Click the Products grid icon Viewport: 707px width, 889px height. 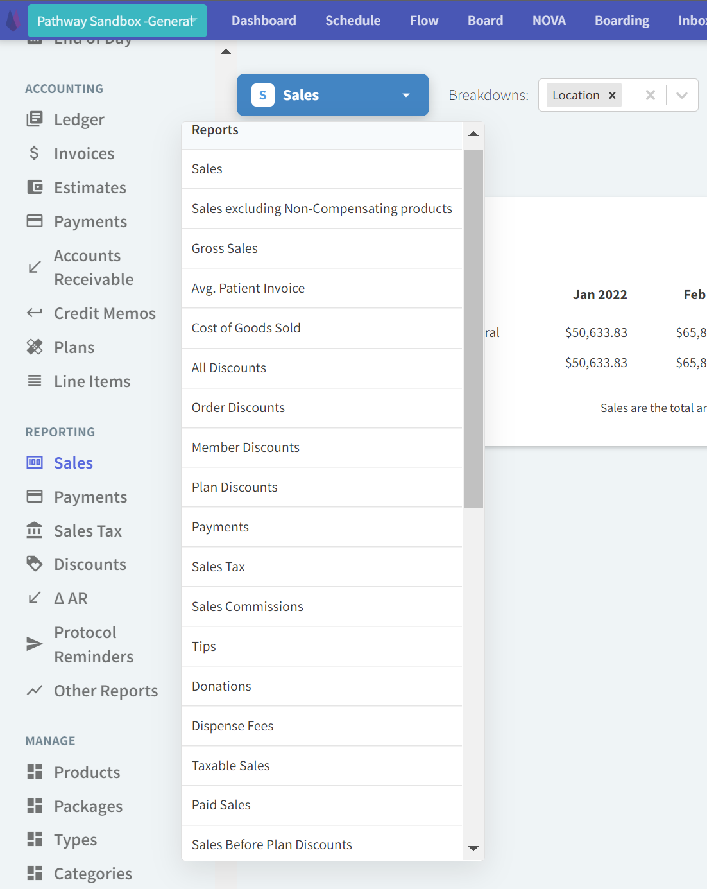[x=35, y=772]
